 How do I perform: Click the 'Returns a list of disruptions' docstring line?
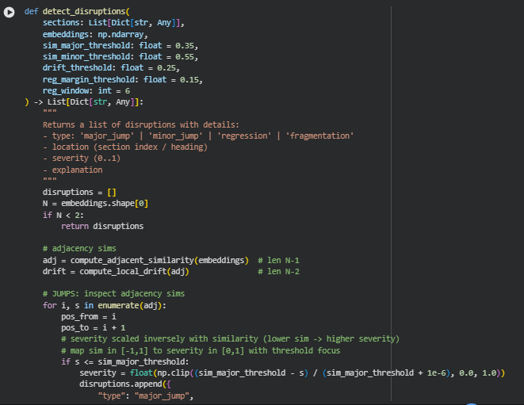(x=140, y=124)
